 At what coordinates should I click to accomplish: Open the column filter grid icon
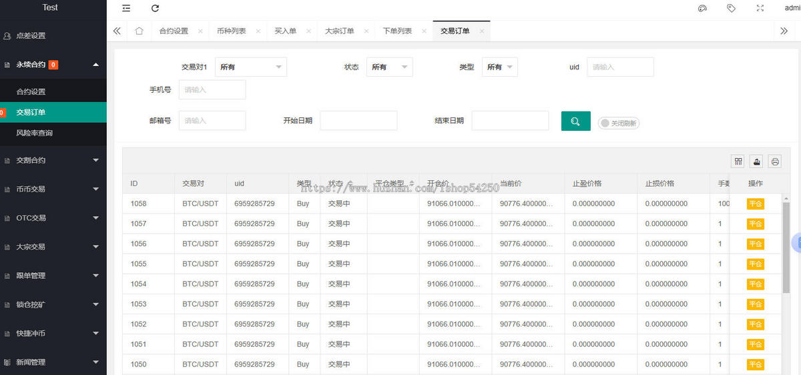tap(738, 161)
